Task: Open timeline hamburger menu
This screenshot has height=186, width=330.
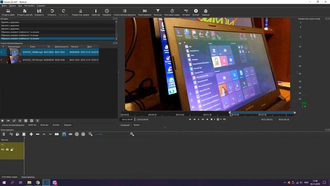Action: [x=4, y=134]
